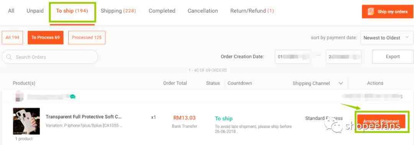Open the phone case product thumbnail

click(26, 121)
